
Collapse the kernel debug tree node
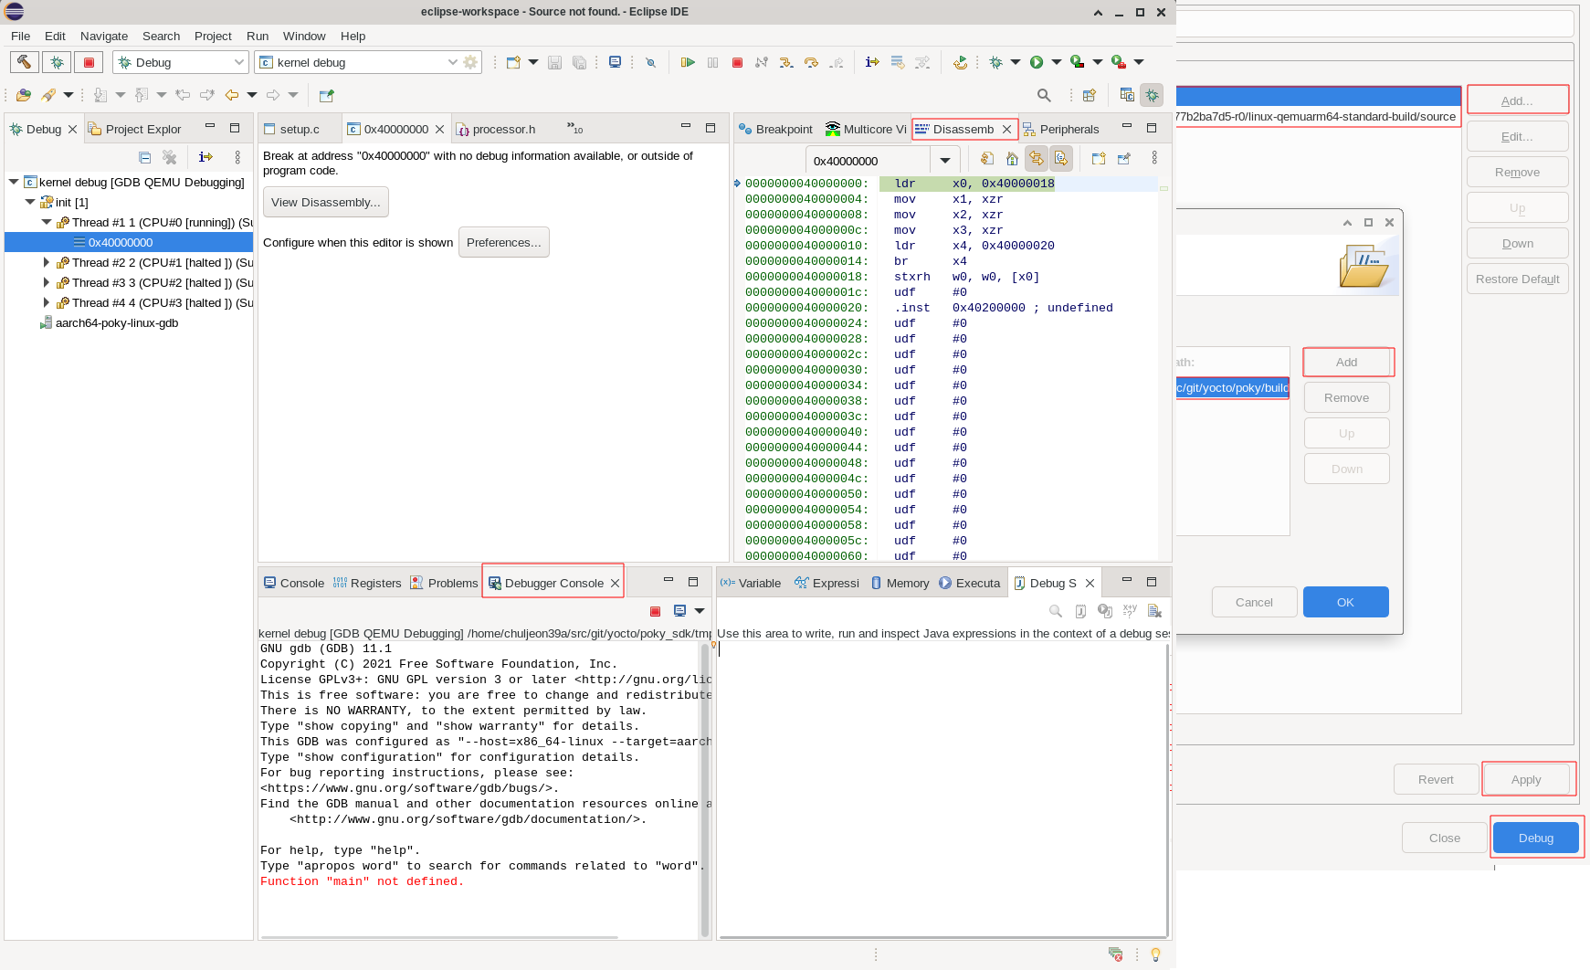tap(14, 182)
